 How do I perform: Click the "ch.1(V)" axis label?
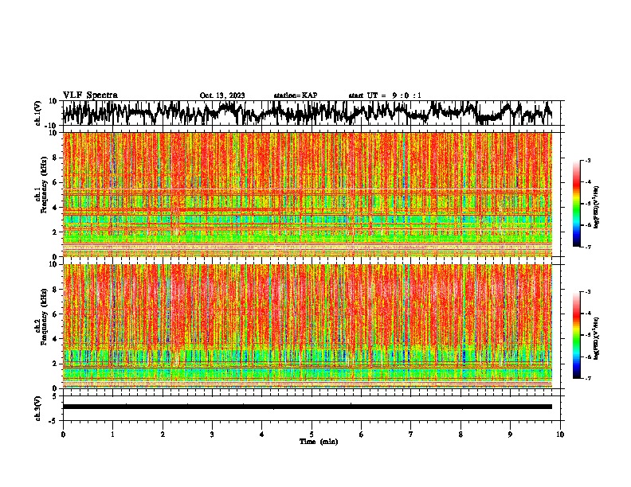click(38, 113)
